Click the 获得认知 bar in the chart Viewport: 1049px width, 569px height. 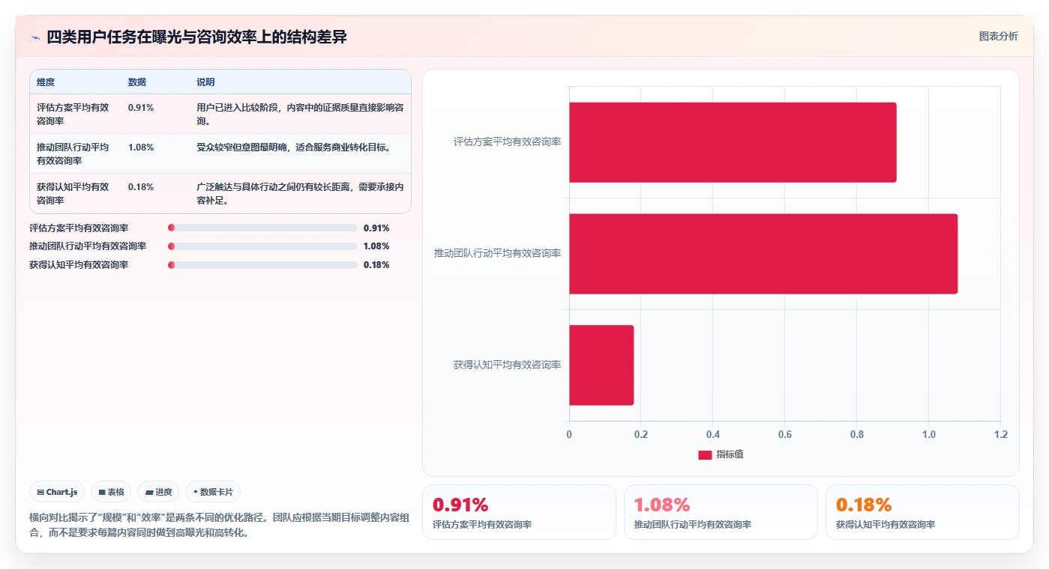(x=601, y=365)
